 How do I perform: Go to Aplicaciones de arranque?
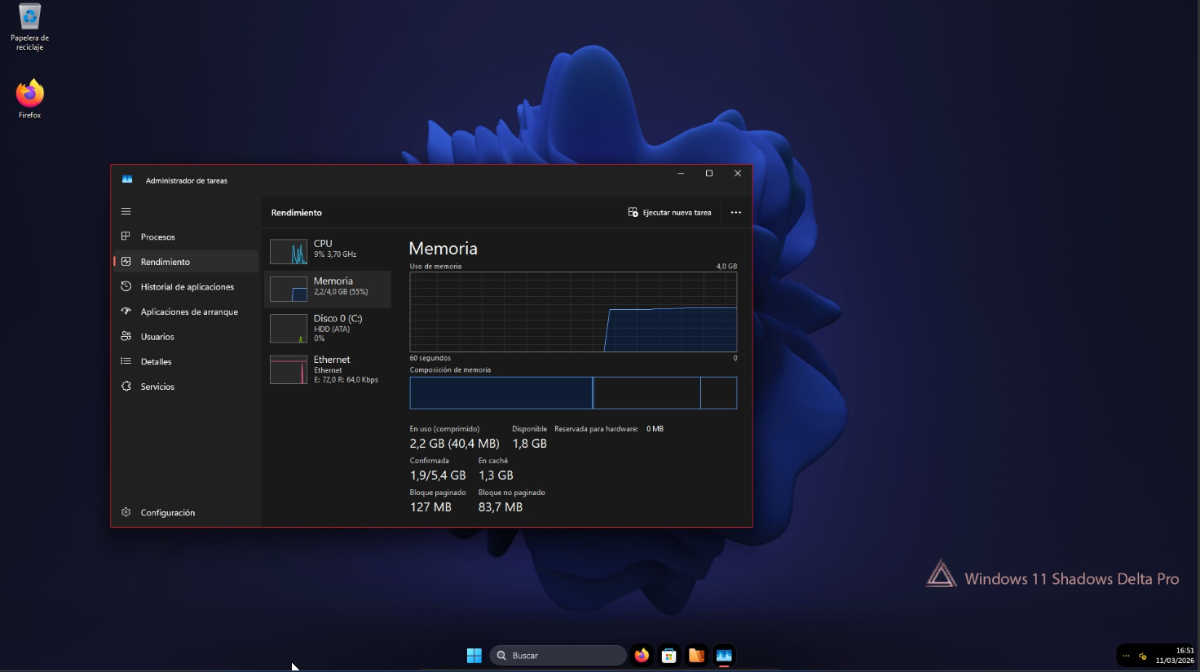[186, 312]
